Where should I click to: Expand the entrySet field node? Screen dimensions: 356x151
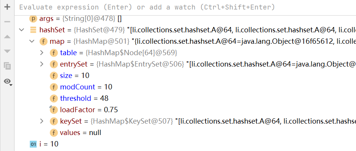42,64
